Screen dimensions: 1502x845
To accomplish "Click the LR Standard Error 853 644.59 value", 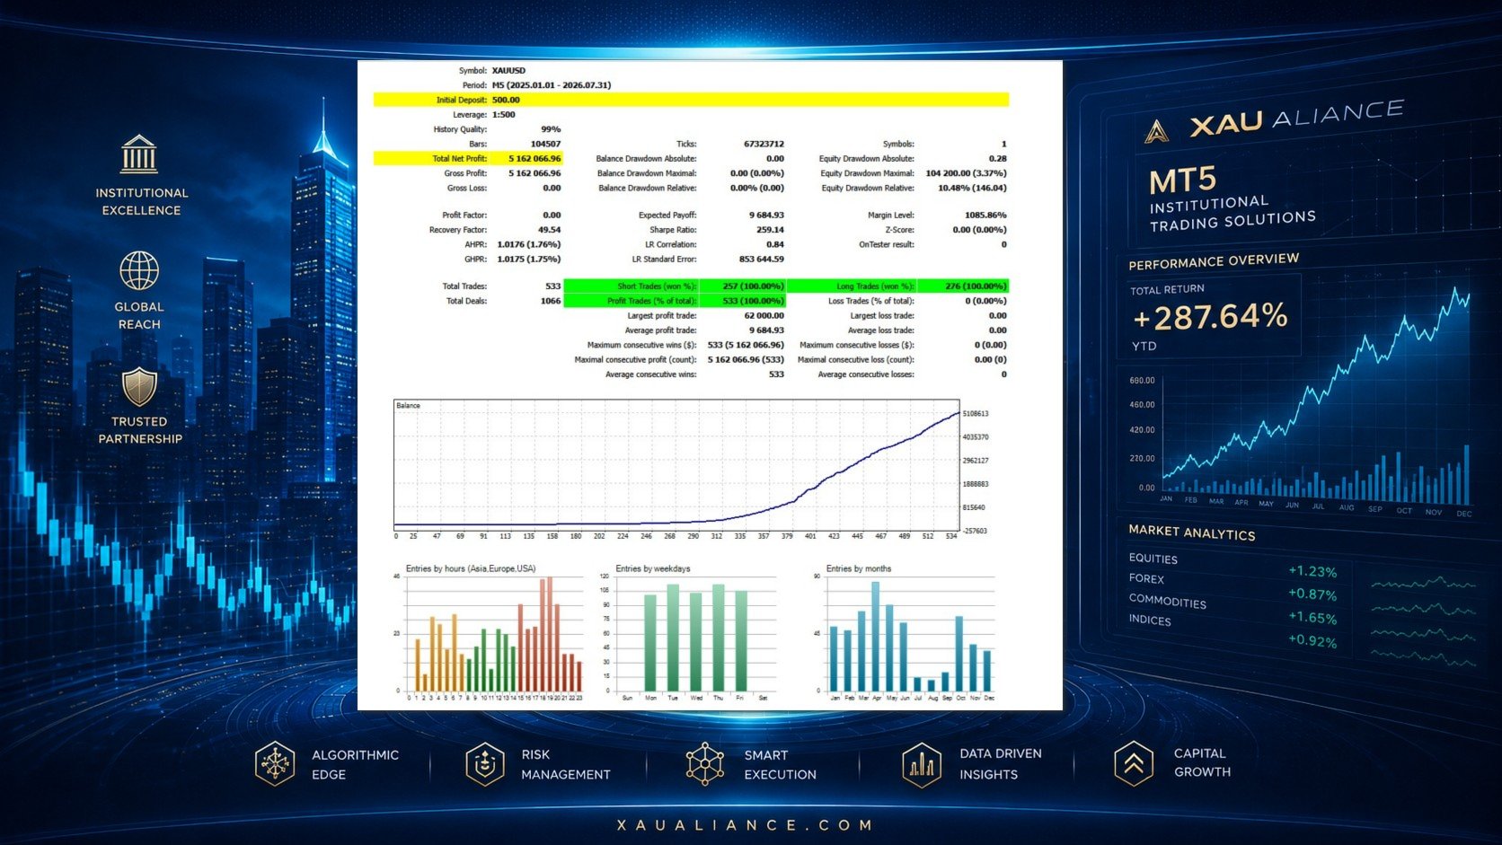I will pyautogui.click(x=761, y=260).
